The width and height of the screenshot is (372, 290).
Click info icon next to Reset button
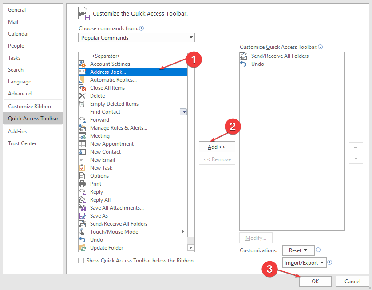click(318, 250)
